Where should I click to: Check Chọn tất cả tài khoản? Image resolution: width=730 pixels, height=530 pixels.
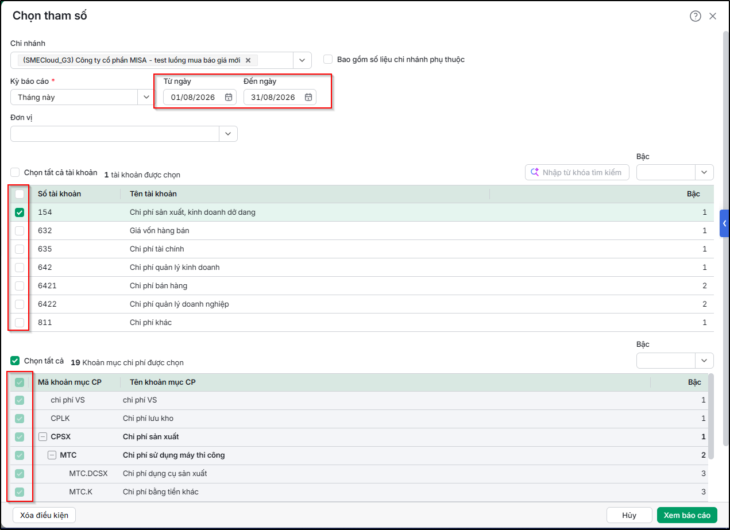click(15, 172)
